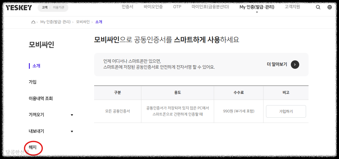The height and width of the screenshot is (159, 339).
Task: Click the 모든 공동인증서 cell
Action: pos(118,111)
